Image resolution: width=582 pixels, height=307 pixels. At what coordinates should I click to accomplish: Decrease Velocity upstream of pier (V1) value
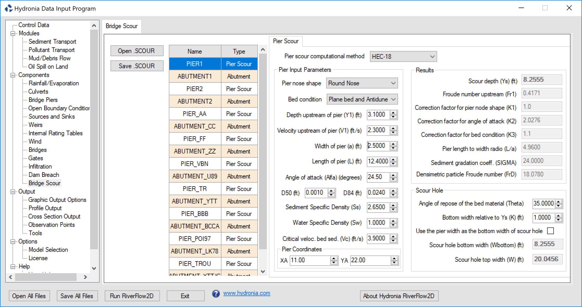393,132
